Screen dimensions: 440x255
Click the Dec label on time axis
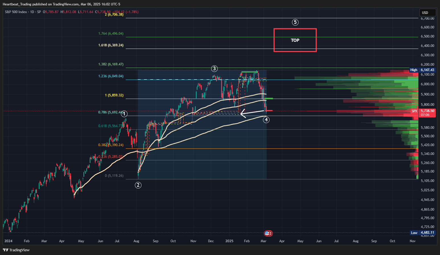[211, 241]
